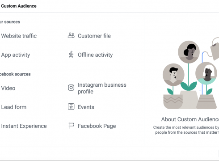The image size is (219, 161).
Task: Click the Events star calendar icon
Action: click(71, 107)
